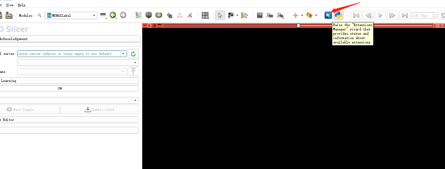Screen dimensions: 445x169
Task: Select the window/level adjust tool
Action: tap(230, 15)
